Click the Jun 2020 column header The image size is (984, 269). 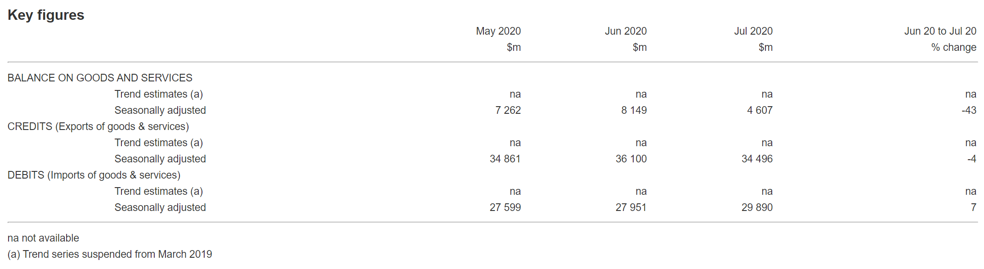[625, 31]
